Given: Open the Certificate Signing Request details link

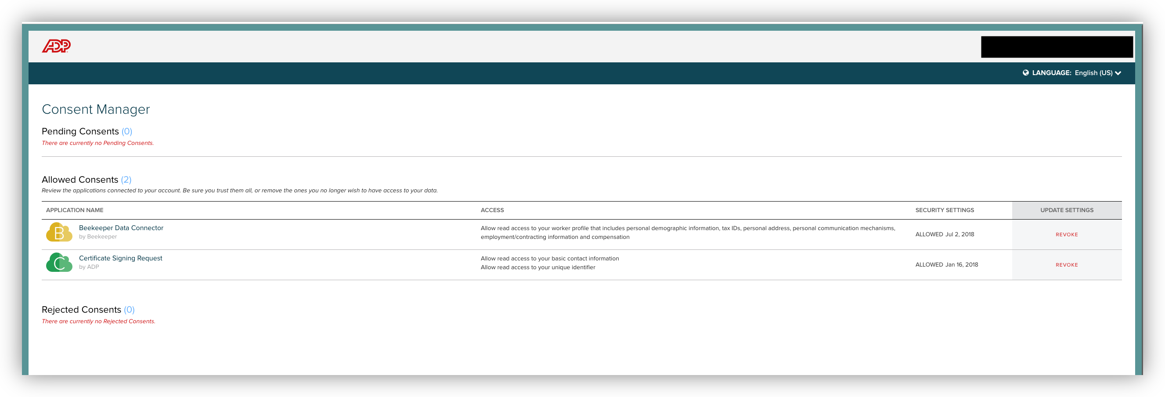Looking at the screenshot, I should point(120,258).
